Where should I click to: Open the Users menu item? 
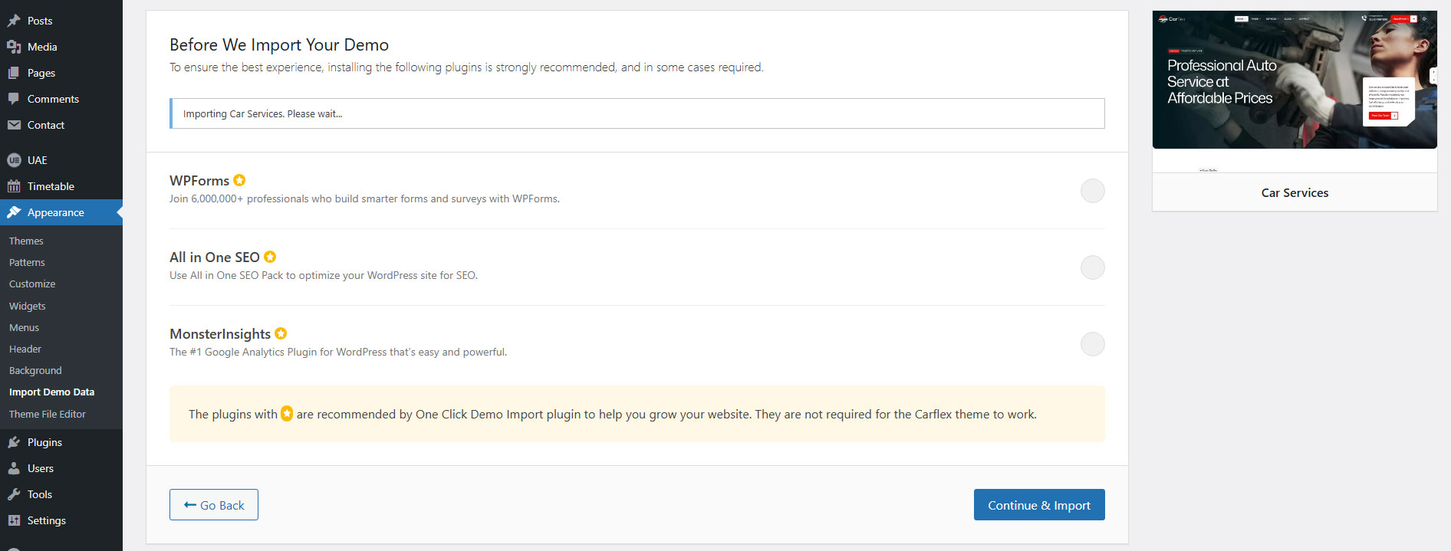coord(41,468)
